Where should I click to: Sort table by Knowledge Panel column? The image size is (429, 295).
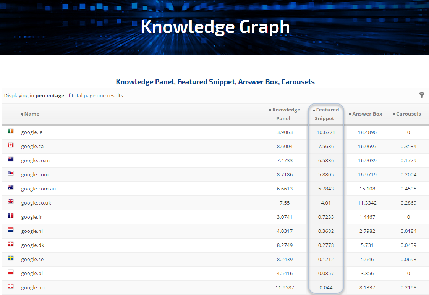tap(284, 114)
